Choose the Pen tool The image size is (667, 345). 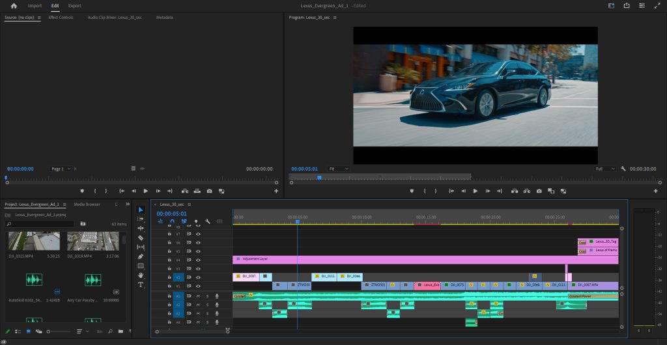141,256
